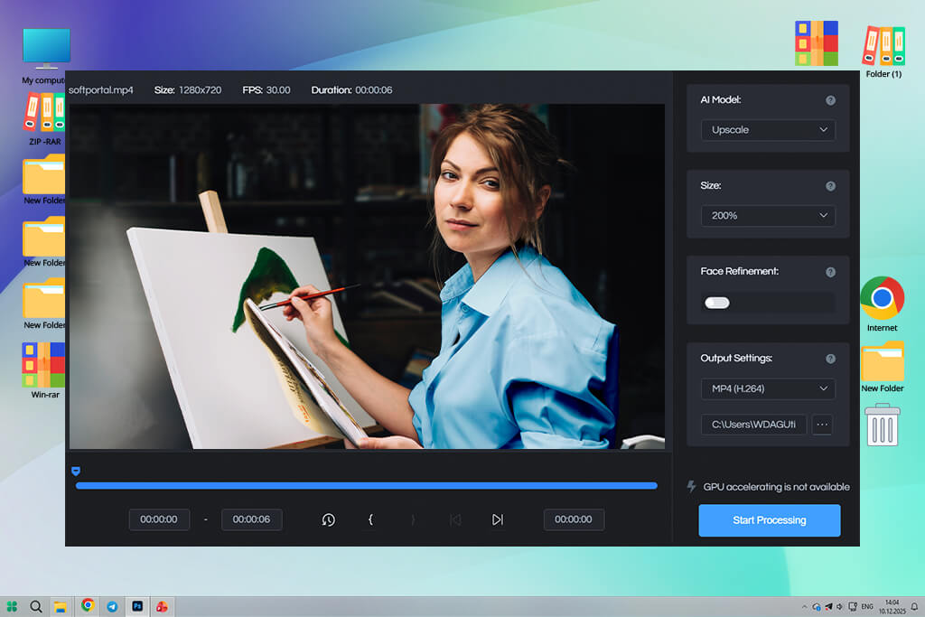Open File Explorer from taskbar
Screen dimensions: 925x617
(x=61, y=606)
